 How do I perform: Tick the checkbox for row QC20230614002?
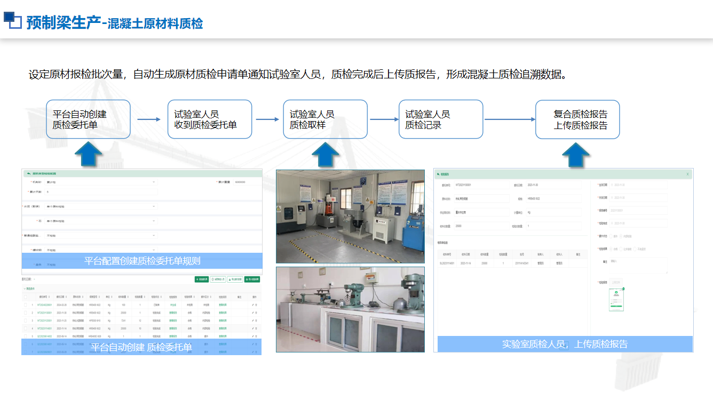pos(26,337)
